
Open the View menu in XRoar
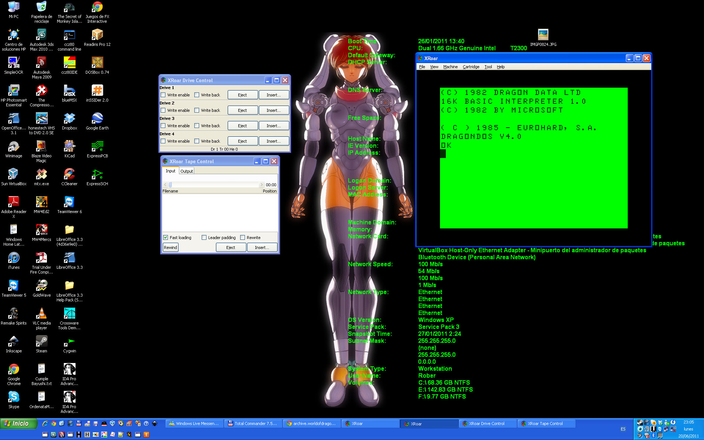[x=434, y=67]
